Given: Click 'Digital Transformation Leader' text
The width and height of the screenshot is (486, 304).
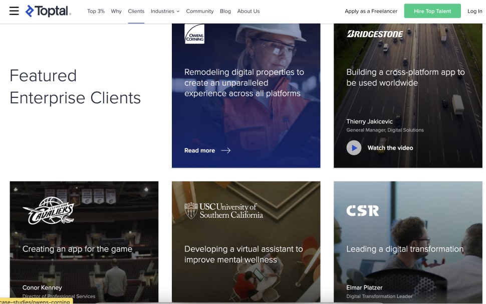Looking at the screenshot, I should tap(379, 296).
